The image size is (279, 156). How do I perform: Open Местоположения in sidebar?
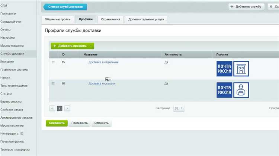click(x=12, y=126)
